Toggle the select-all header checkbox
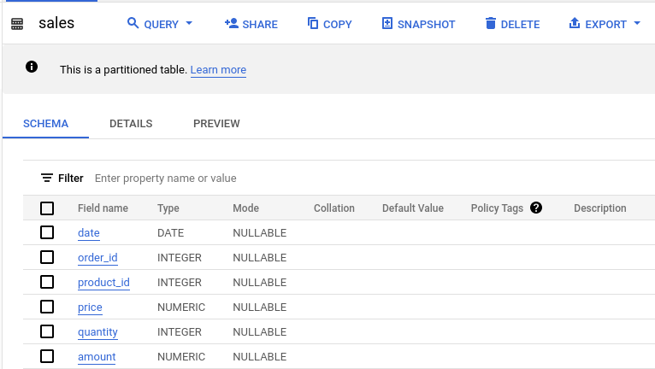Image resolution: width=655 pixels, height=369 pixels. pyautogui.click(x=47, y=208)
